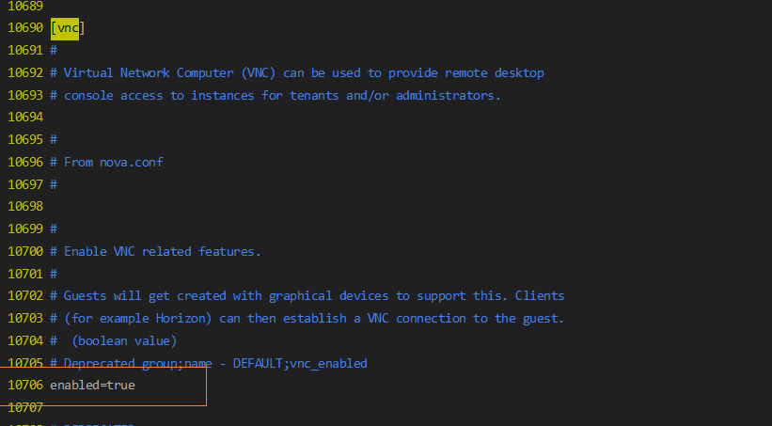The image size is (772, 426).
Task: Click line number 10694 in gutter
Action: pyautogui.click(x=24, y=118)
